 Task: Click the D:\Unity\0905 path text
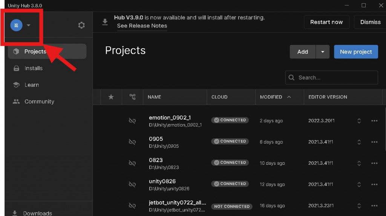point(164,146)
